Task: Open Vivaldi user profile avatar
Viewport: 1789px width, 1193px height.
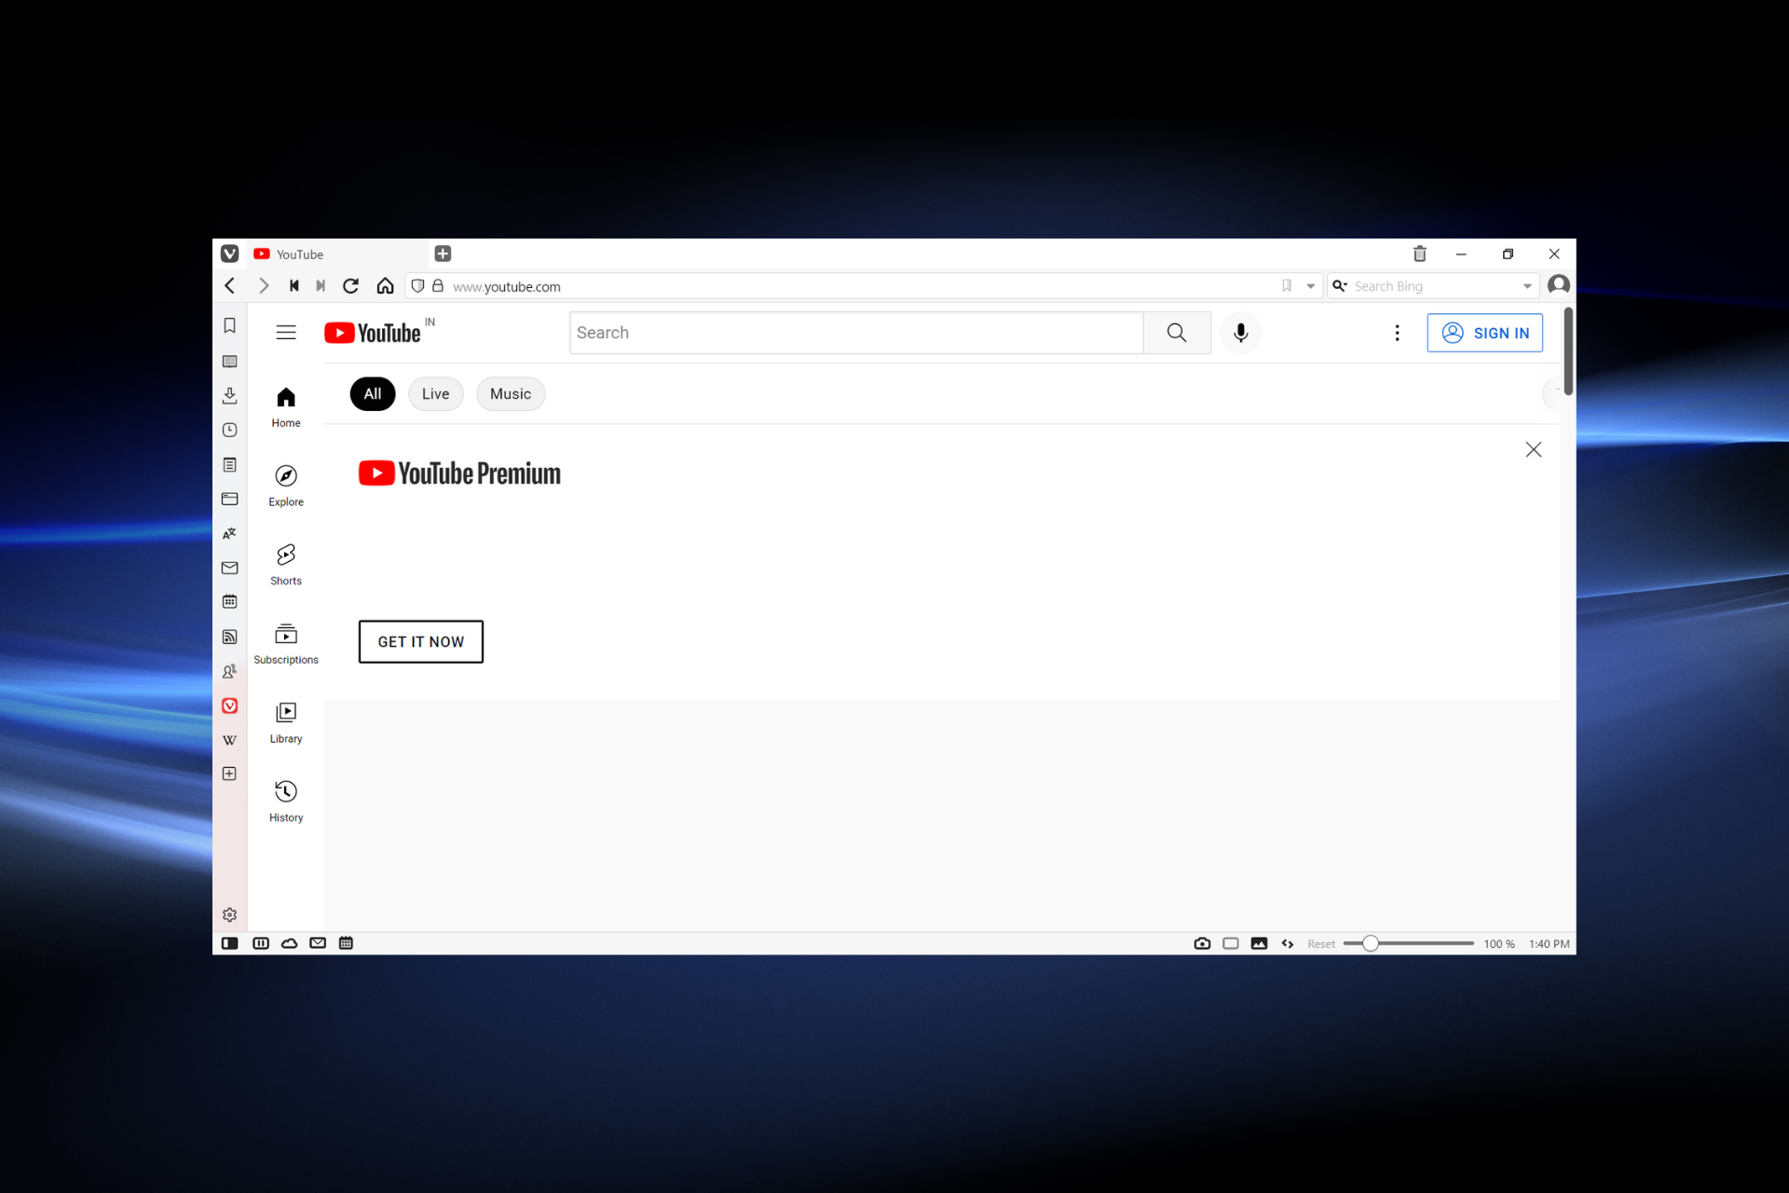Action: pos(1558,285)
